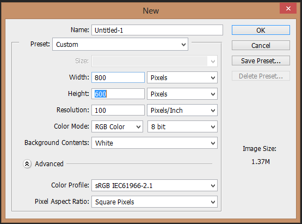The image size is (302, 224).
Task: Open Background Contents White dropdown
Action: coord(155,143)
